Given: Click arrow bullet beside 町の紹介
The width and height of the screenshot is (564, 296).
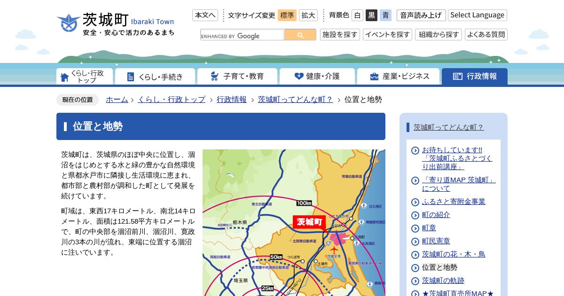Looking at the screenshot, I should [415, 215].
